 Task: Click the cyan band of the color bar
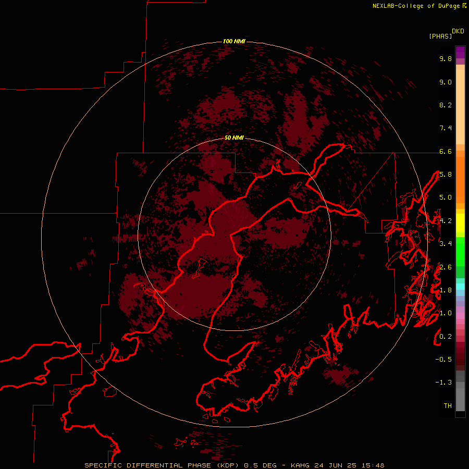460,287
